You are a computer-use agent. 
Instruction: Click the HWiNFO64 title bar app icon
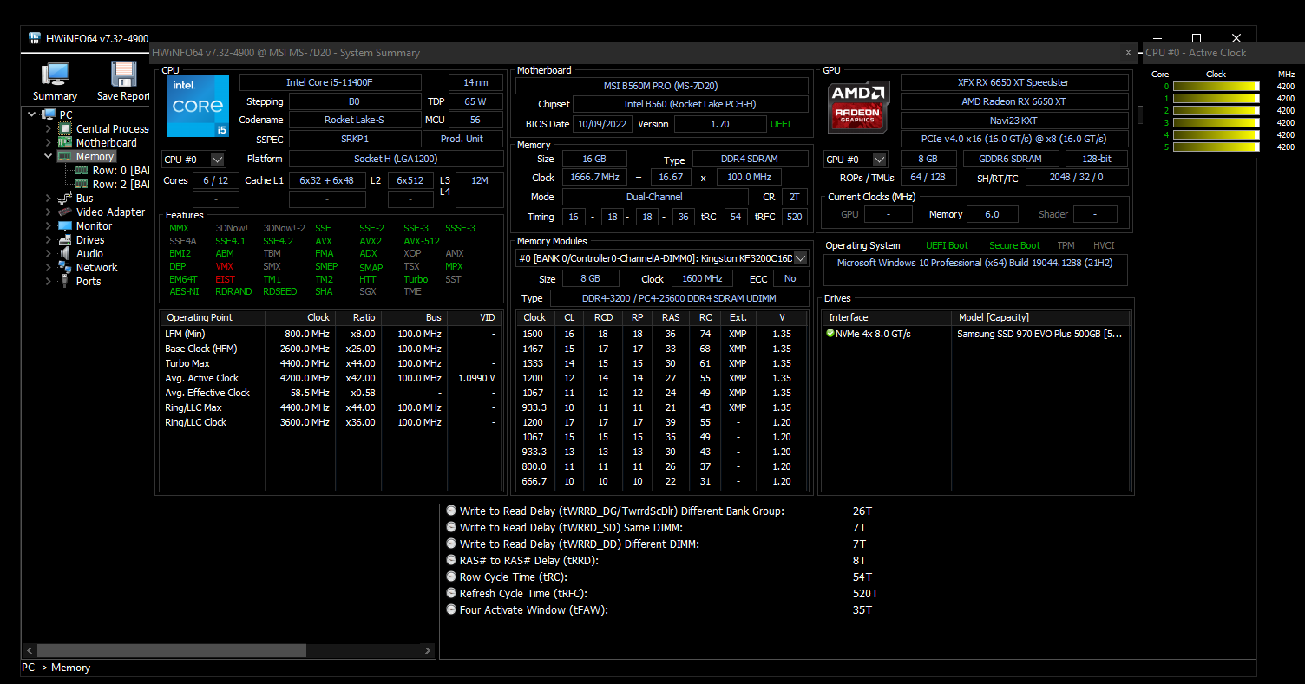point(35,38)
